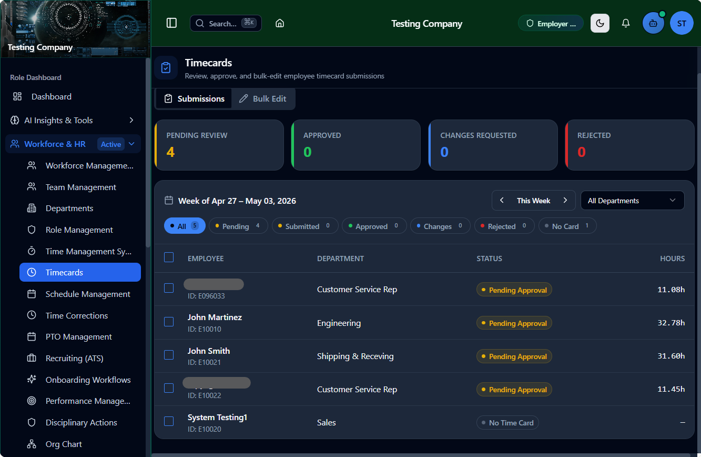Open the ST user avatar menu

click(682, 23)
